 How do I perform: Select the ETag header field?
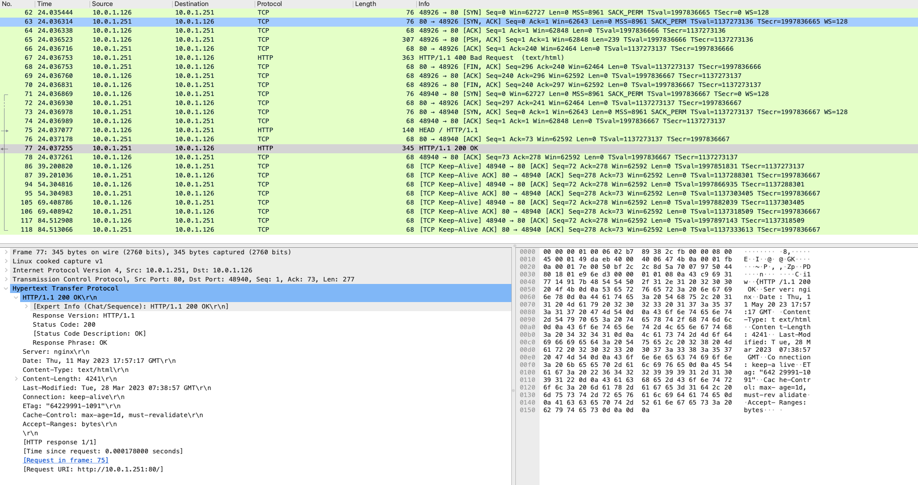pos(71,406)
